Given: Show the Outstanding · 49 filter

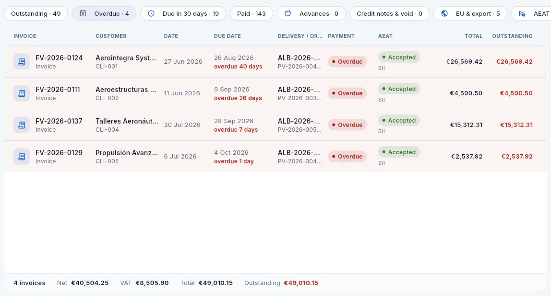Looking at the screenshot, I should coord(36,14).
